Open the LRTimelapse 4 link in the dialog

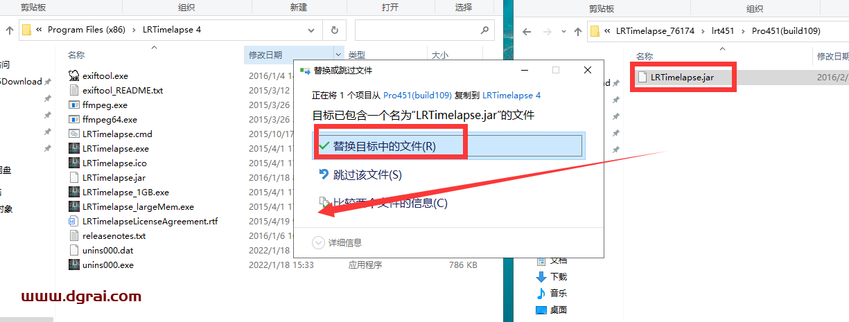point(511,95)
